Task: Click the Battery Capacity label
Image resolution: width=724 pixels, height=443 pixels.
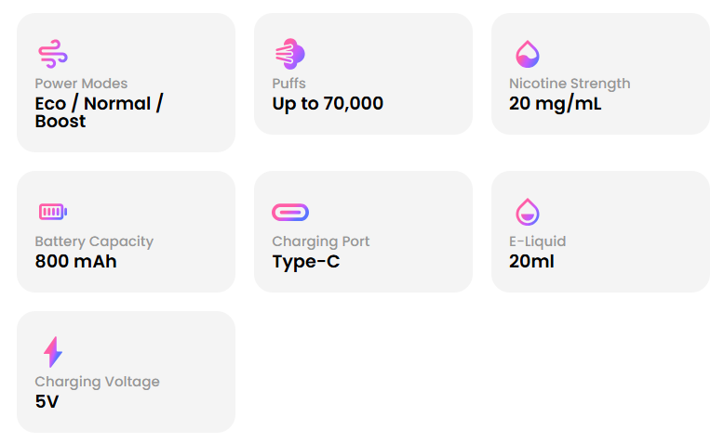Action: coord(94,241)
